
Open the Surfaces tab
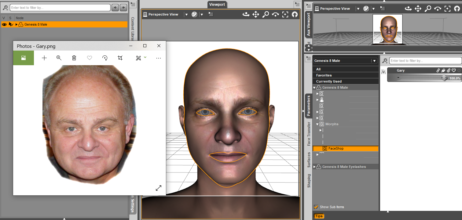[x=309, y=160]
